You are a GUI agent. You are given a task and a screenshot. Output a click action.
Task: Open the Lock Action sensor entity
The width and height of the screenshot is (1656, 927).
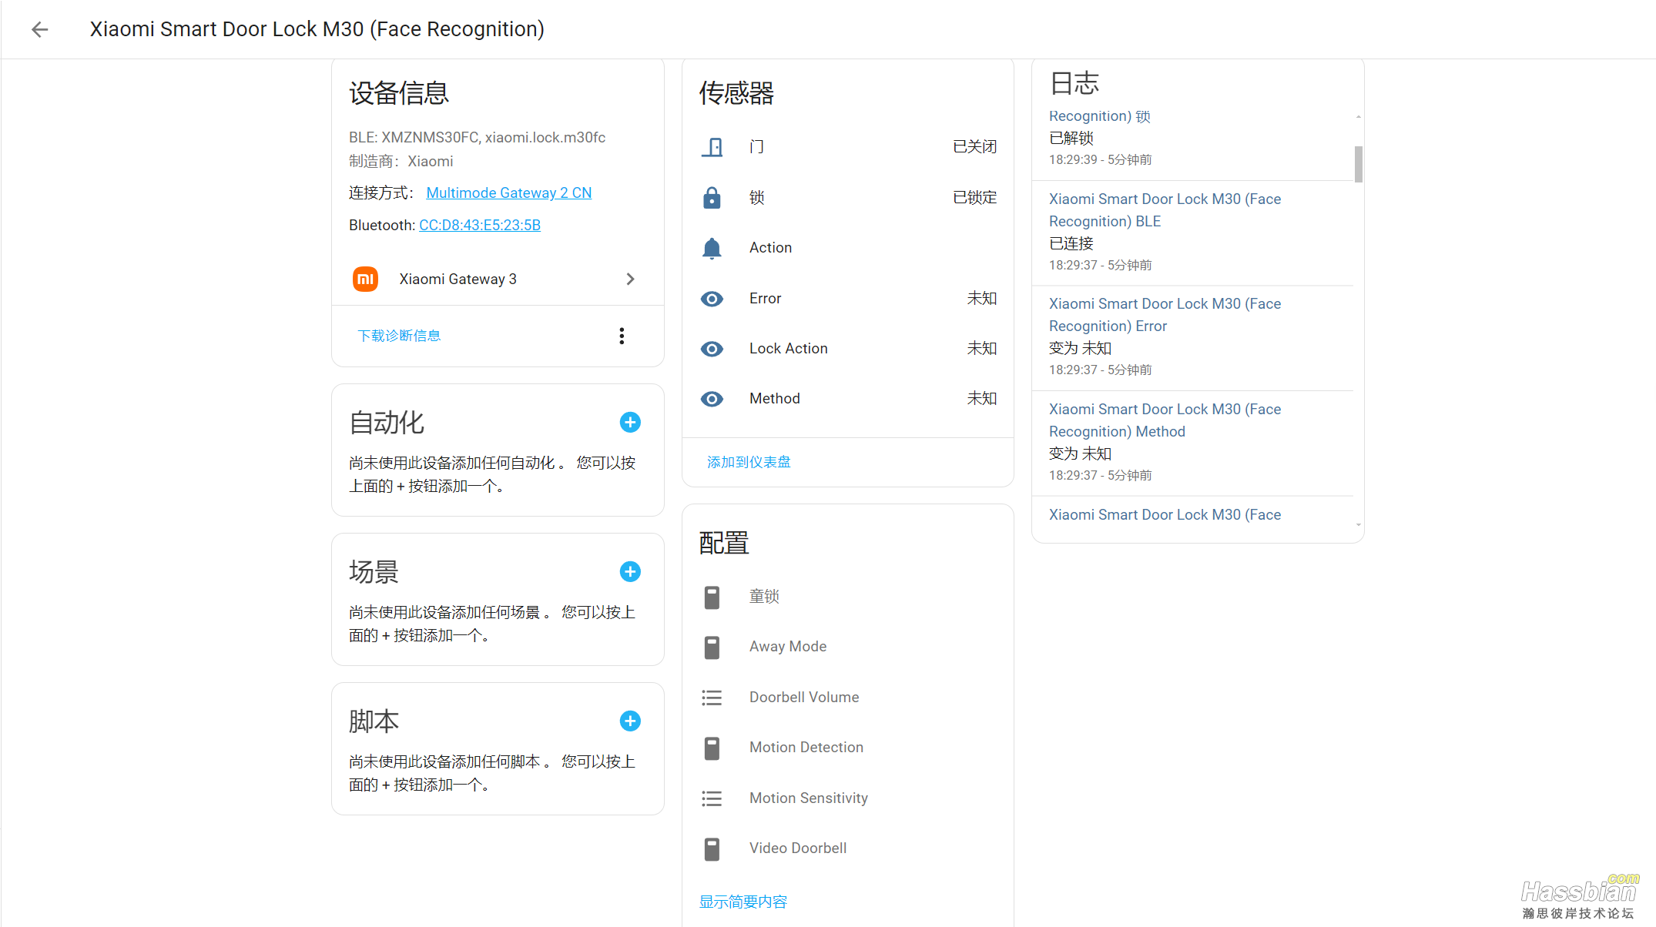pos(848,349)
